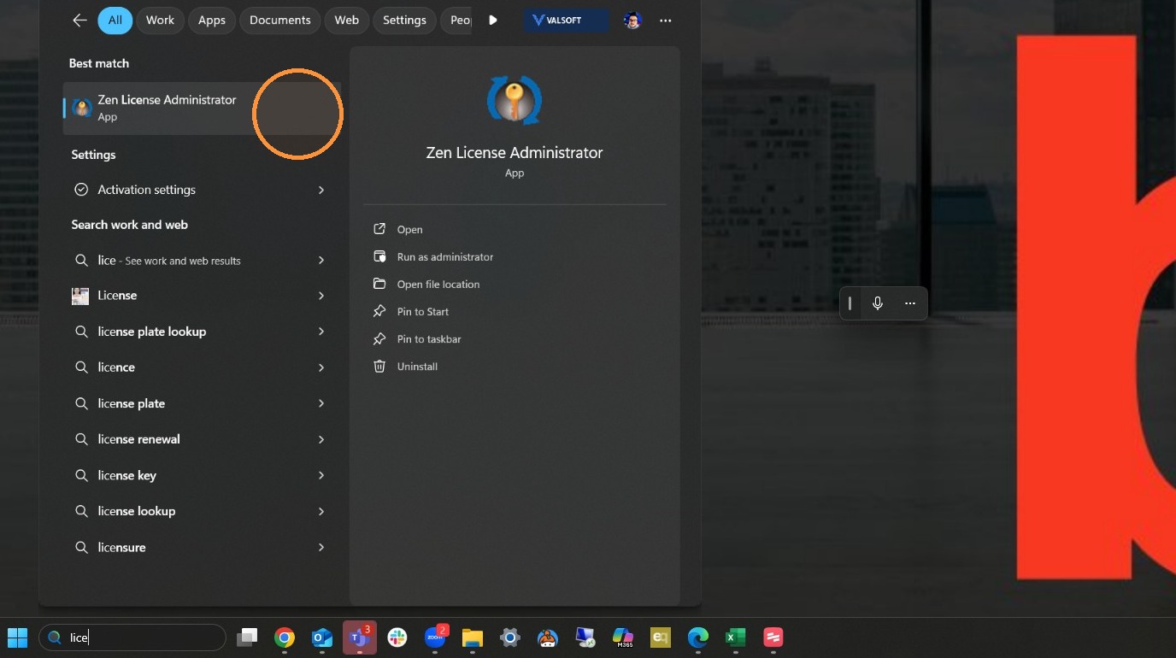The image size is (1176, 658).
Task: Switch to the Settings filter tab
Action: (404, 21)
